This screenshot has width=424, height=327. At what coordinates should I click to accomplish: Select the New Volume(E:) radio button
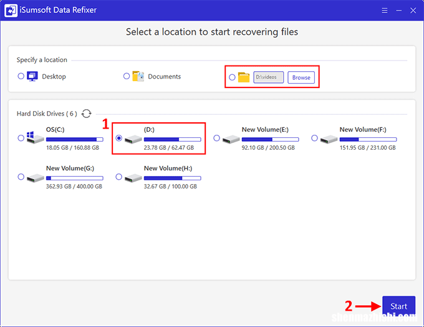point(216,138)
